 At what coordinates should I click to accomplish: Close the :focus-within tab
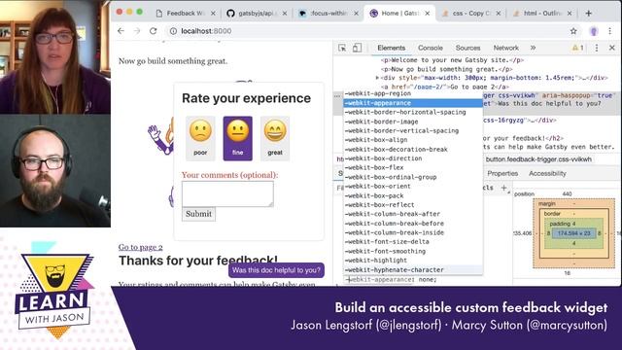coord(357,13)
